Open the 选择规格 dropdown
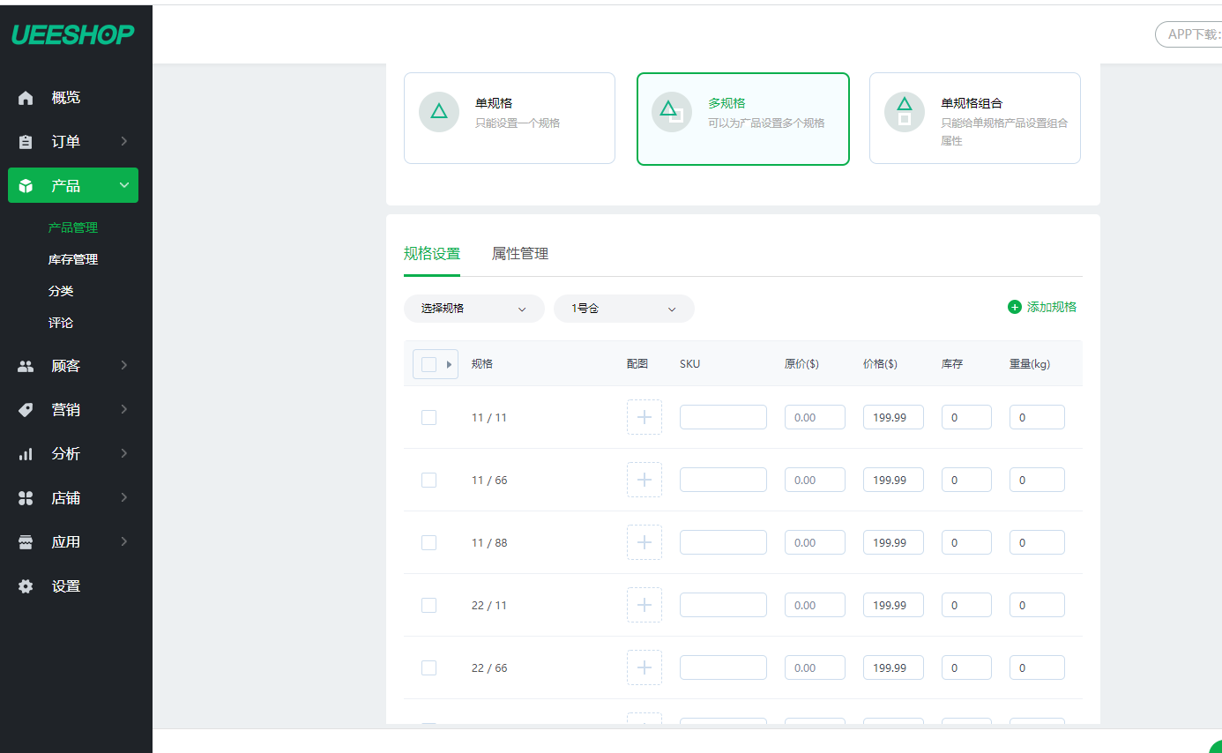 [473, 309]
